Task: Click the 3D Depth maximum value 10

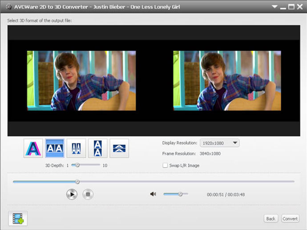Action: click(x=105, y=166)
